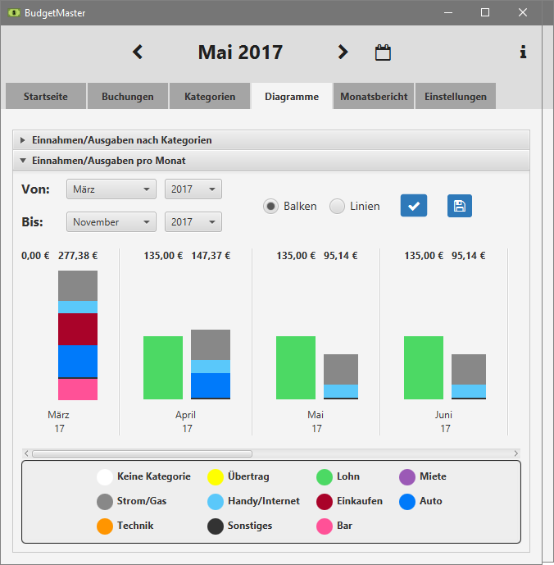Click the Sonstiges black legend swatch
Viewport: 554px width, 565px height.
coord(216,526)
